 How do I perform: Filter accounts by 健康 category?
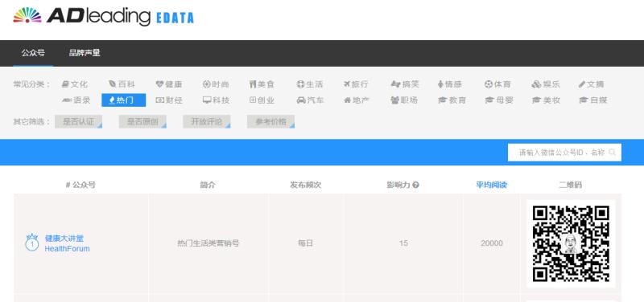coord(169,84)
